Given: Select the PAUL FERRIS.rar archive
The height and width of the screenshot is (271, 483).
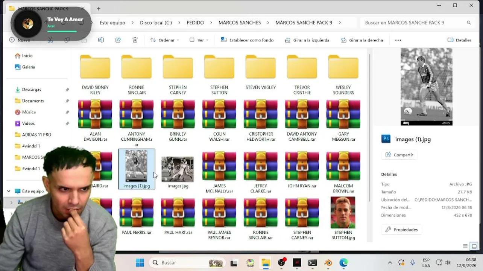Looking at the screenshot, I should tap(137, 216).
